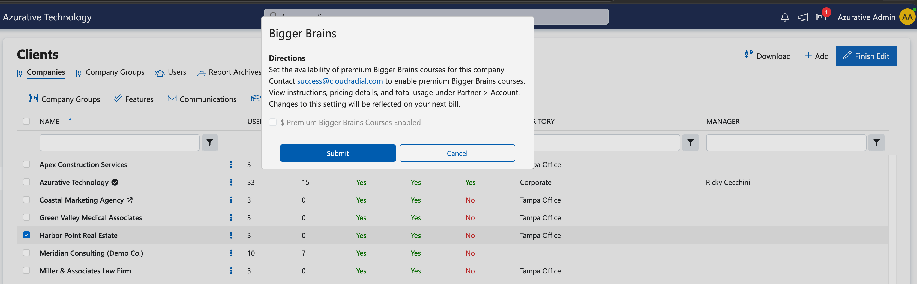The image size is (917, 284).
Task: Open row menu for Meridian Consulting
Action: pyautogui.click(x=231, y=253)
